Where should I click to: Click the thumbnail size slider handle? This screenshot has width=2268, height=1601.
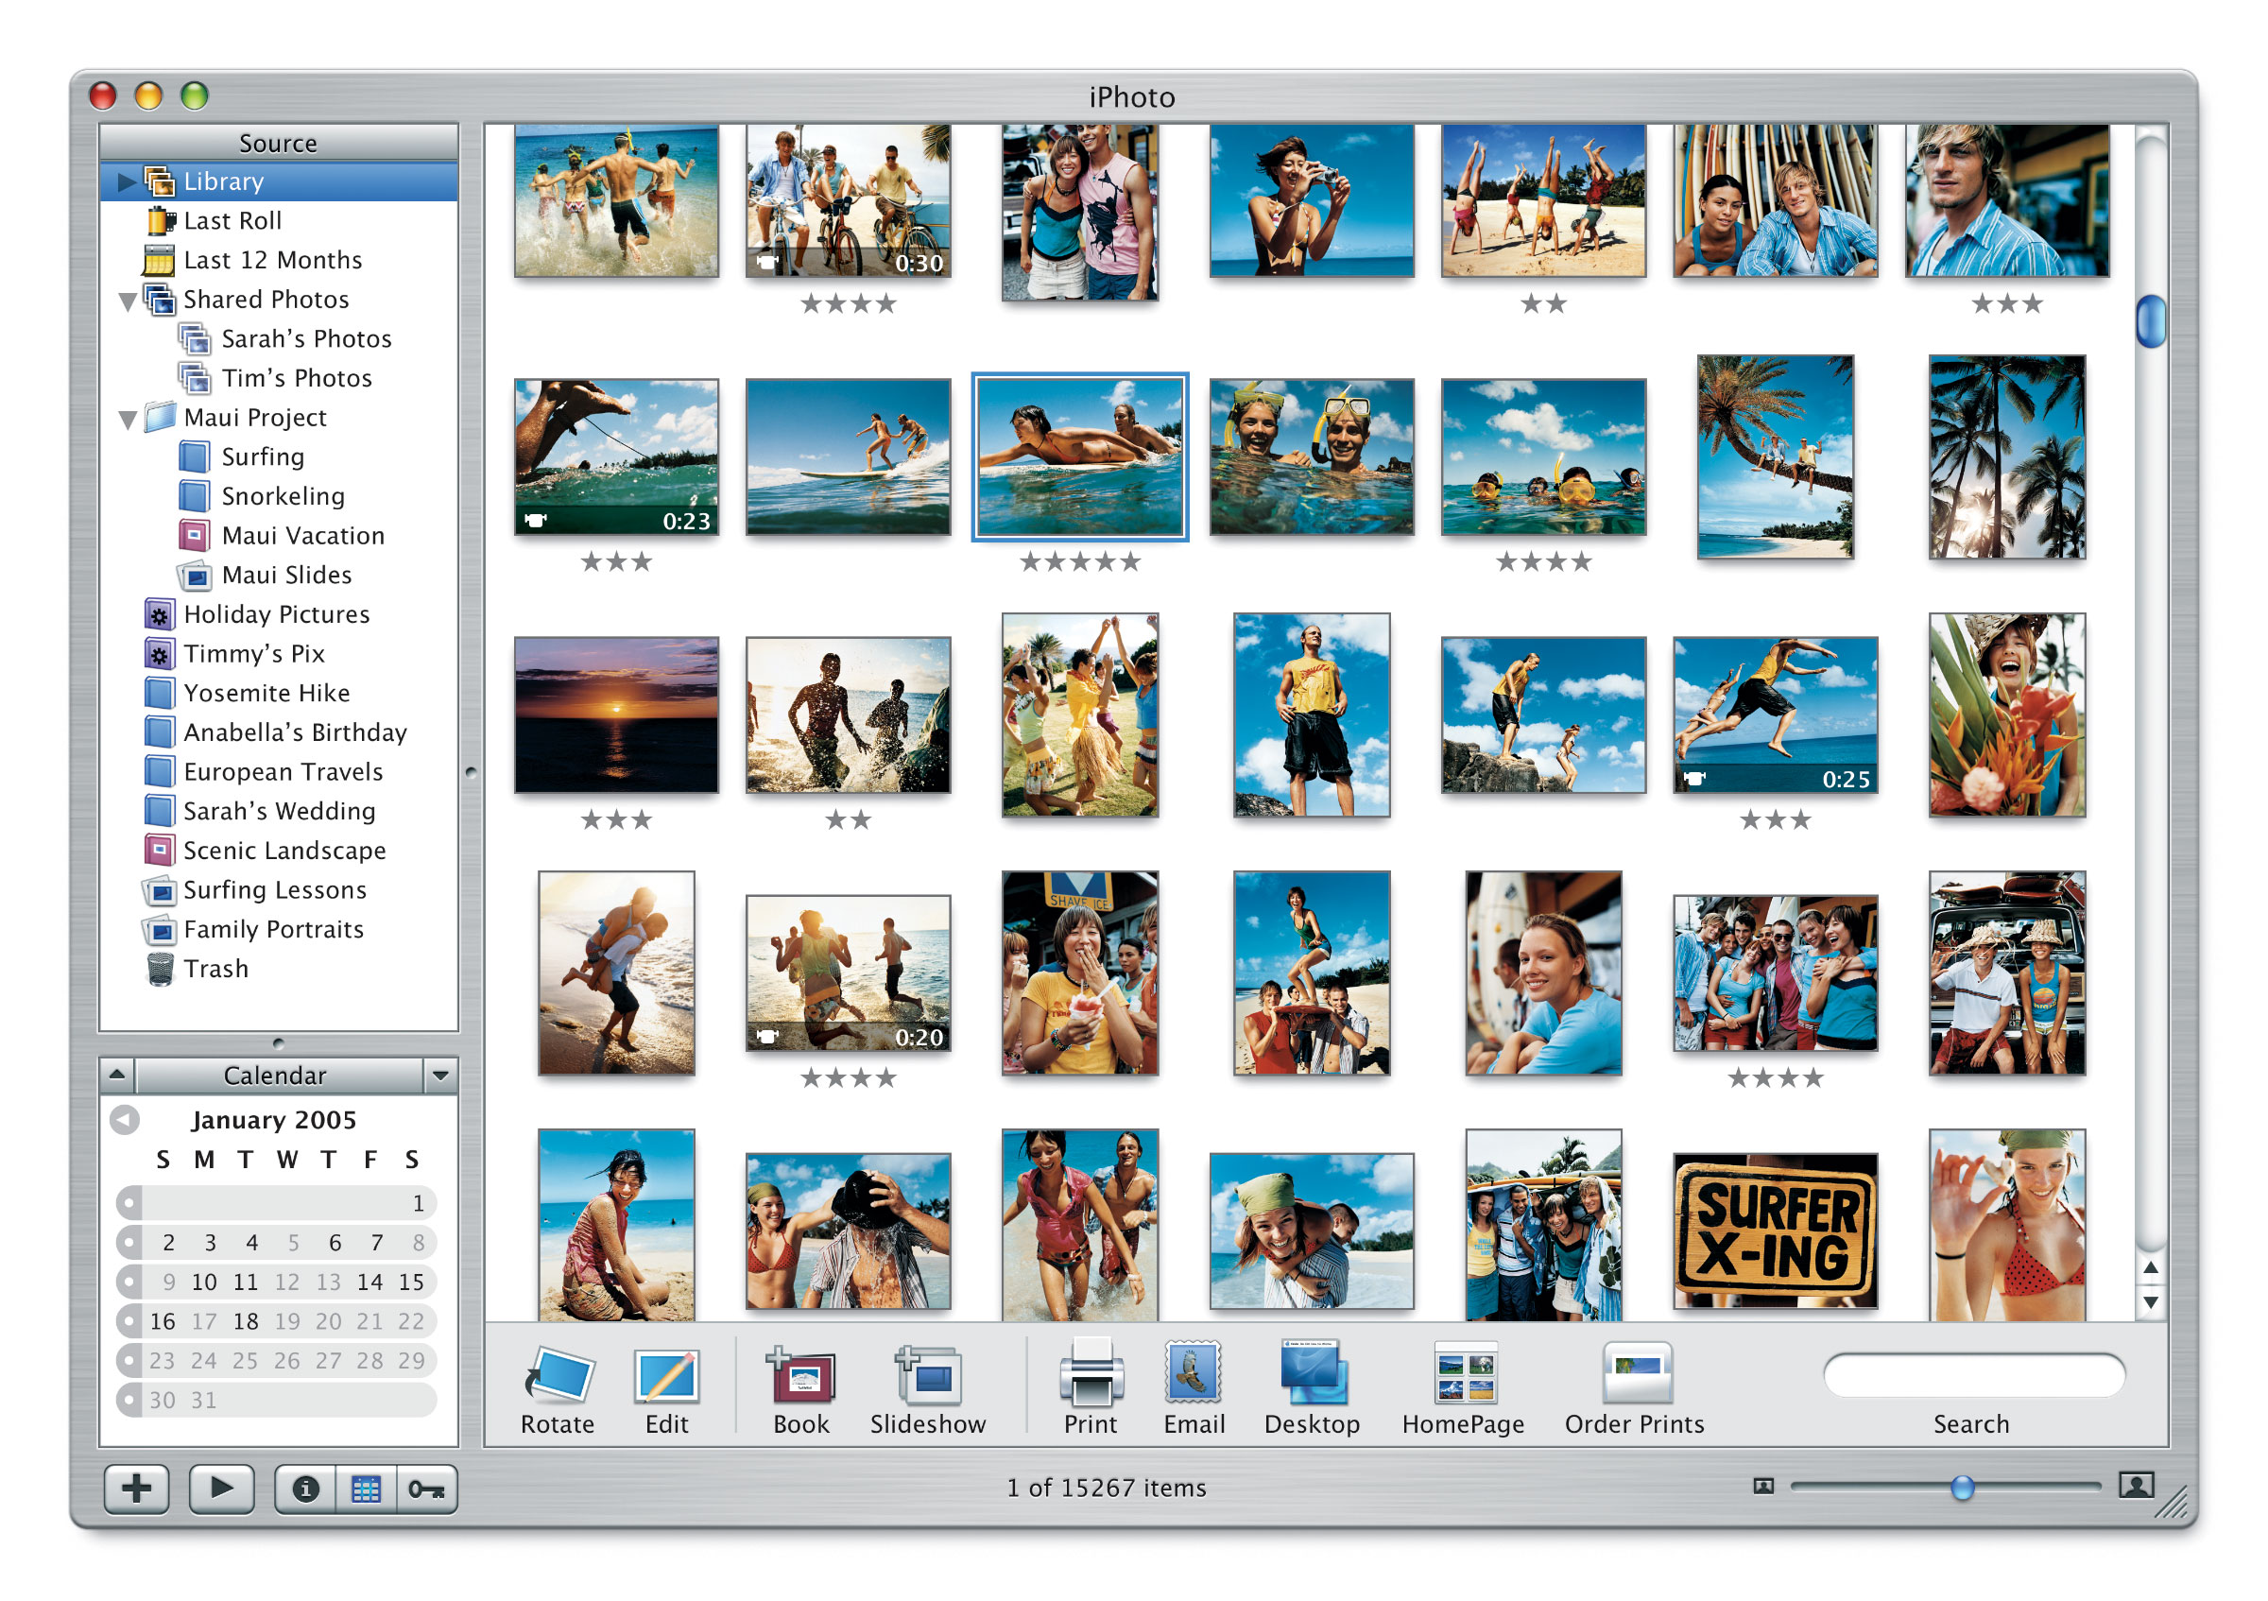(1962, 1488)
